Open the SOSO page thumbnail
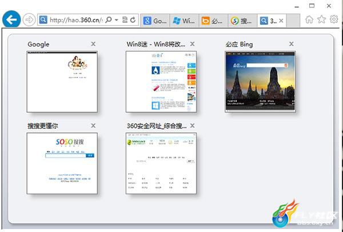The height and width of the screenshot is (232, 343). 62,163
